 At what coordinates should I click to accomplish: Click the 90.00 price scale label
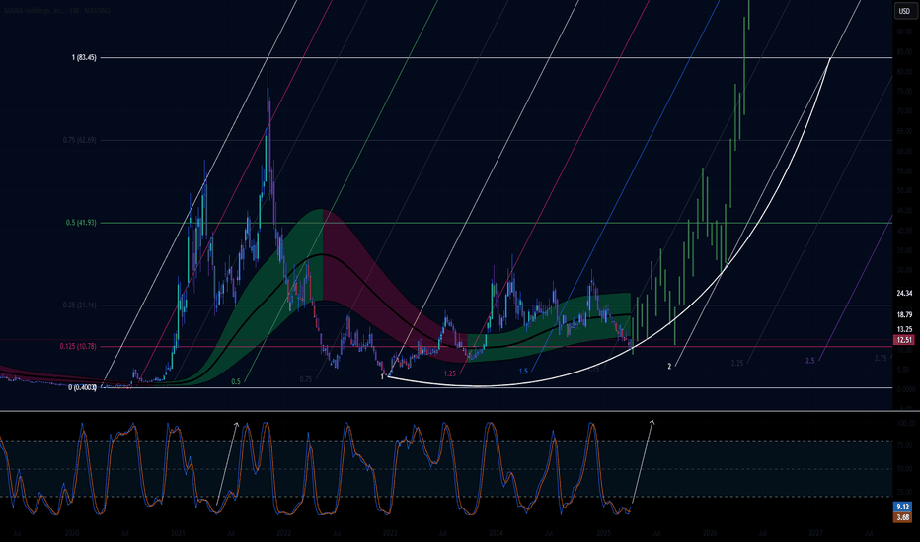[904, 33]
